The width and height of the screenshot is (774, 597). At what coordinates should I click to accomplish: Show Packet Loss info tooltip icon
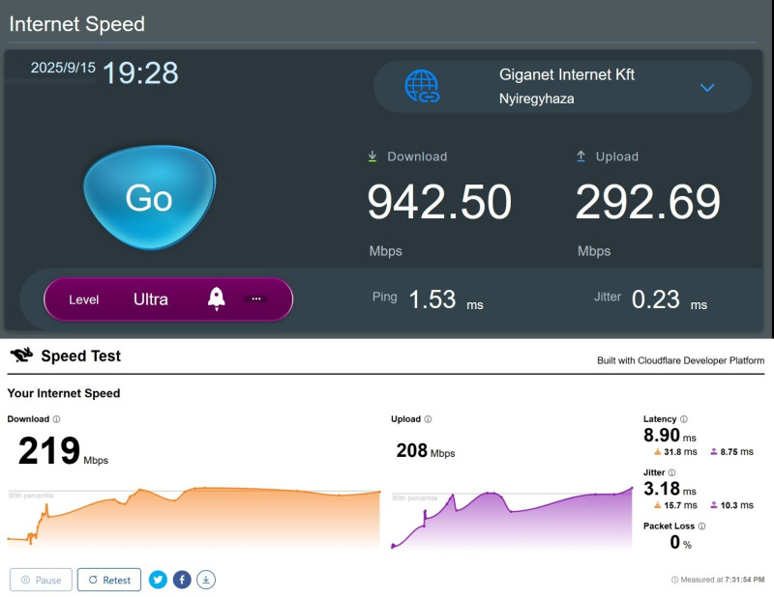tap(702, 526)
